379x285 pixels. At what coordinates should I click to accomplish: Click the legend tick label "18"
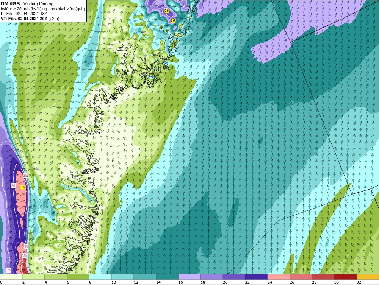tap(203, 282)
